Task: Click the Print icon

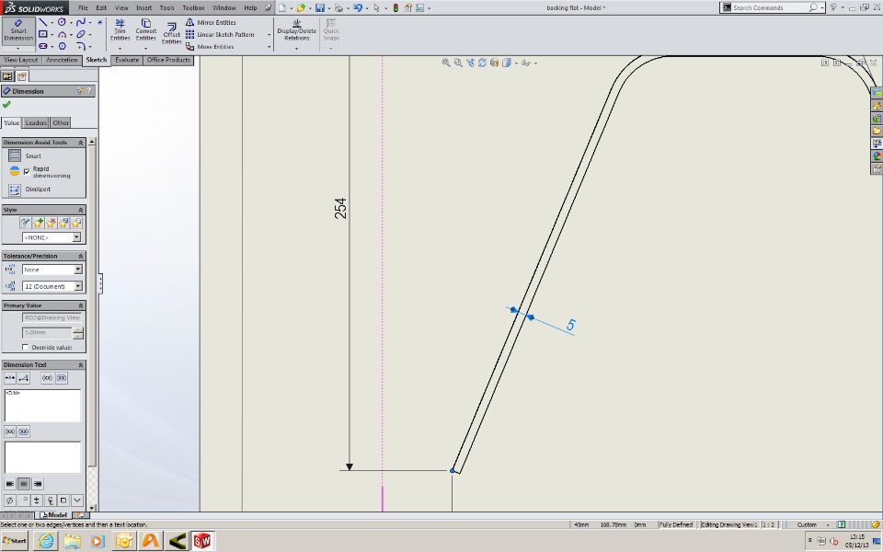Action: click(338, 8)
